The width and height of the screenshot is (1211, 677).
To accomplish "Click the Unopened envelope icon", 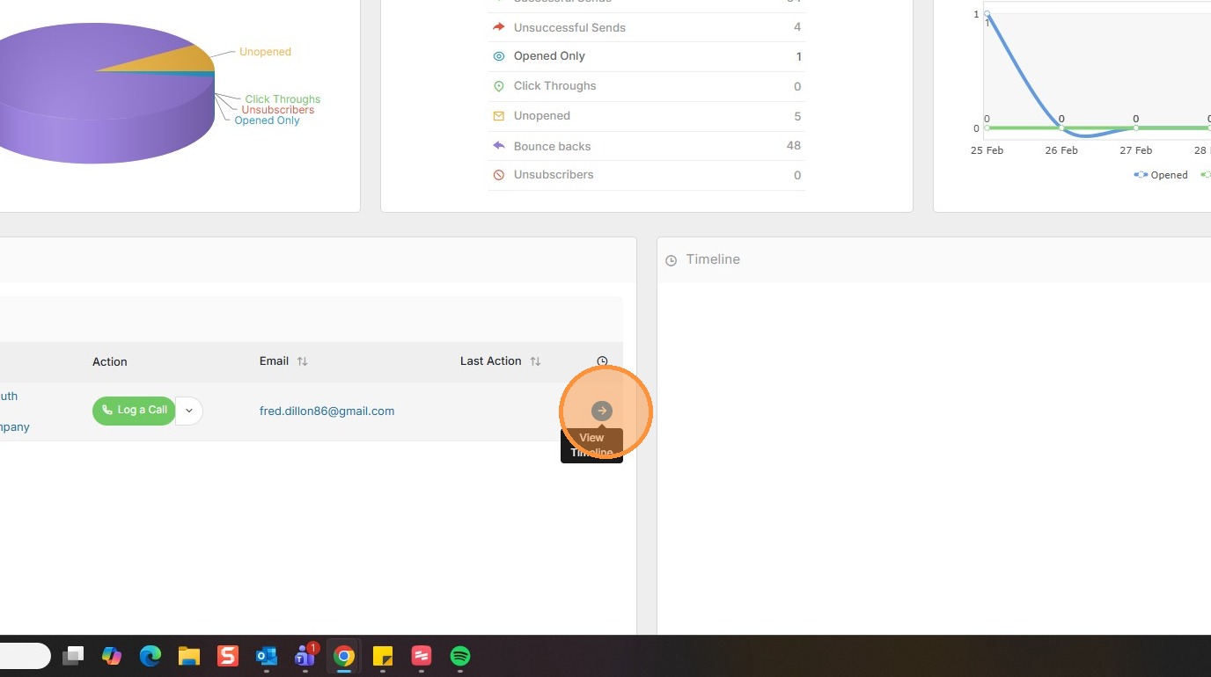I will tap(499, 116).
